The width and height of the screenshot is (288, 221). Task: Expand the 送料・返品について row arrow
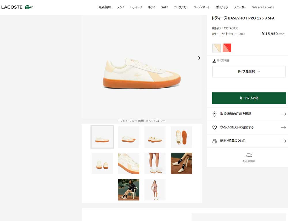point(283,141)
